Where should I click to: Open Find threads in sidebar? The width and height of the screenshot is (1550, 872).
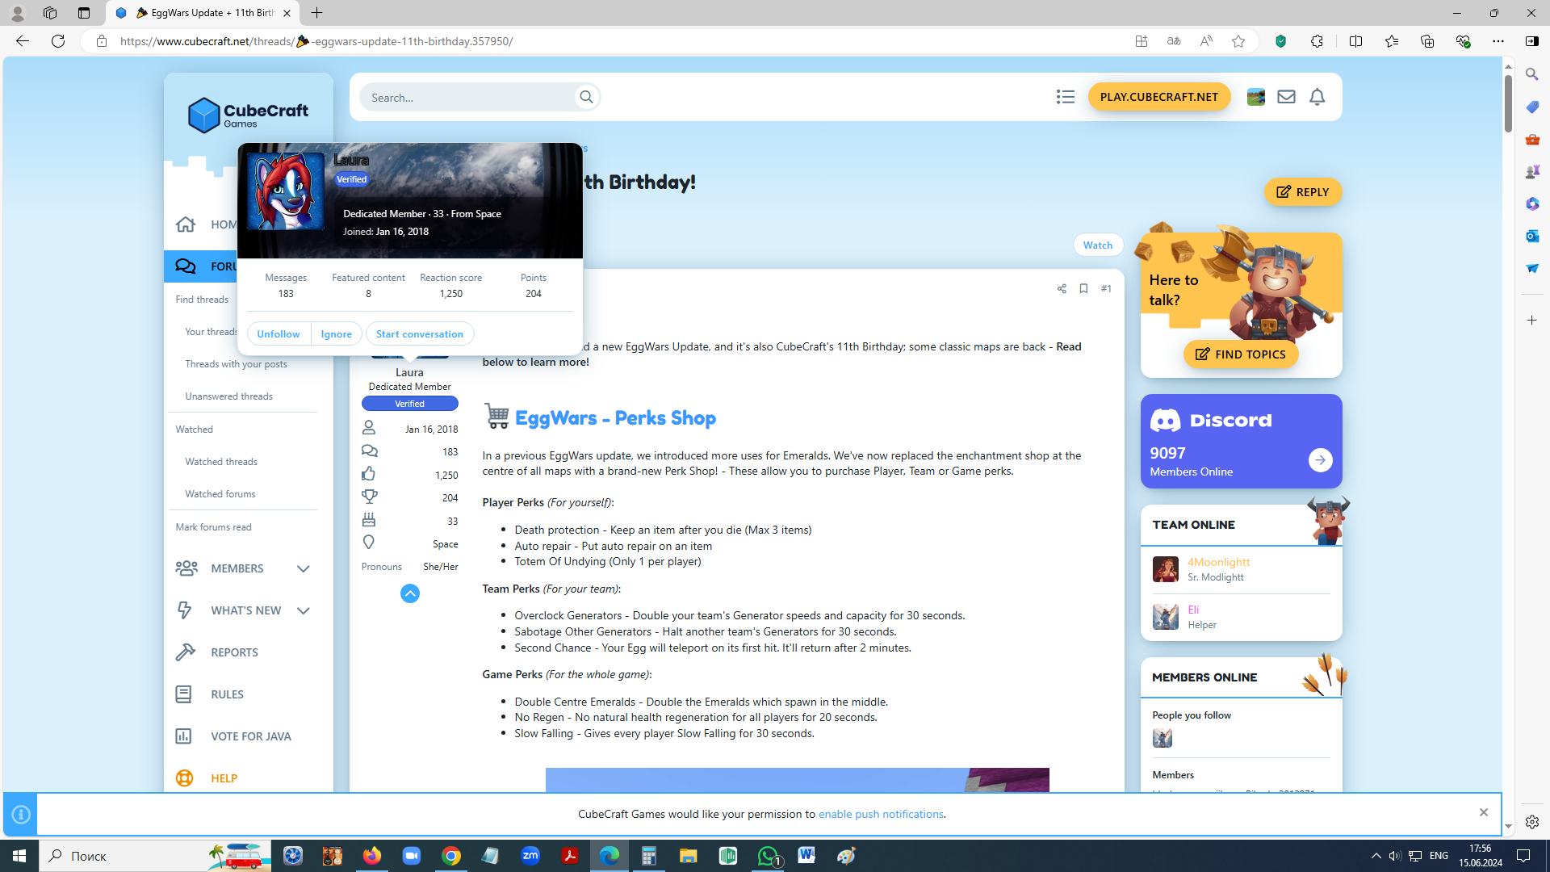tap(202, 300)
